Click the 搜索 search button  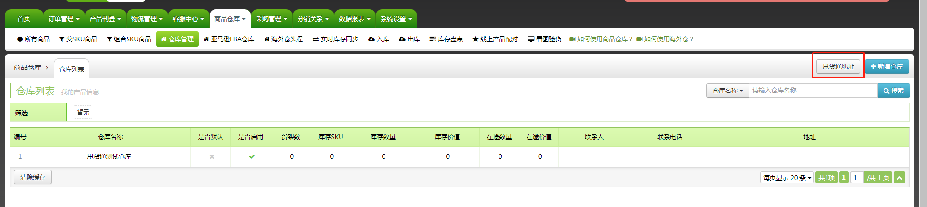click(894, 91)
